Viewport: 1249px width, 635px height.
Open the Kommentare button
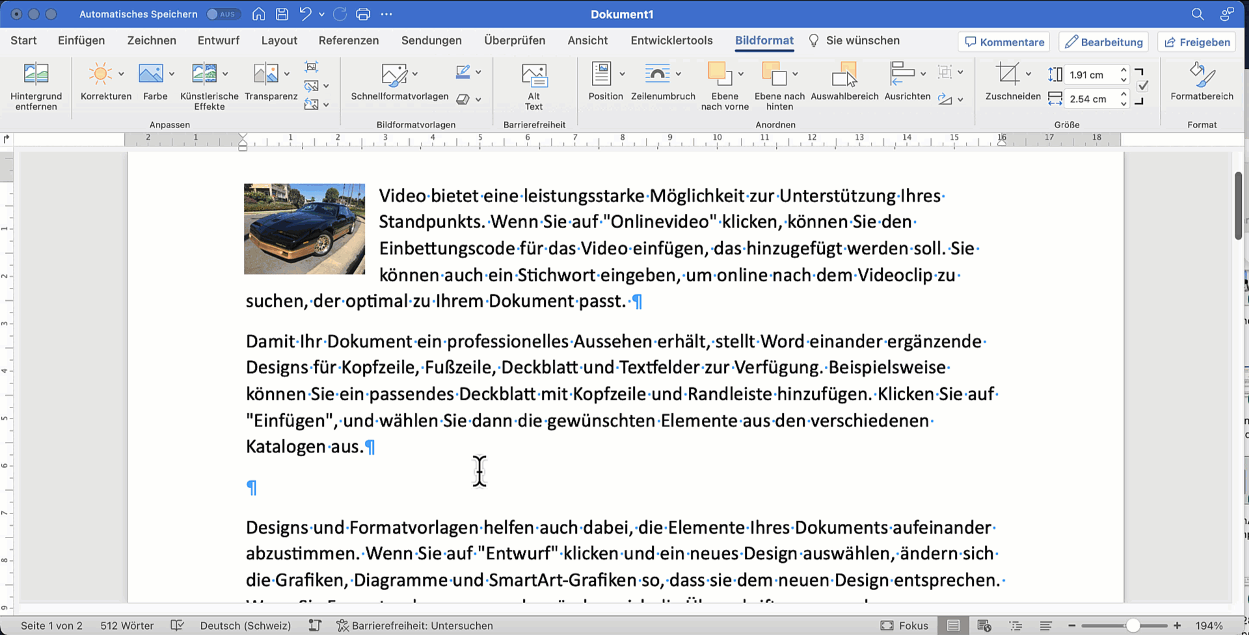(x=1004, y=42)
